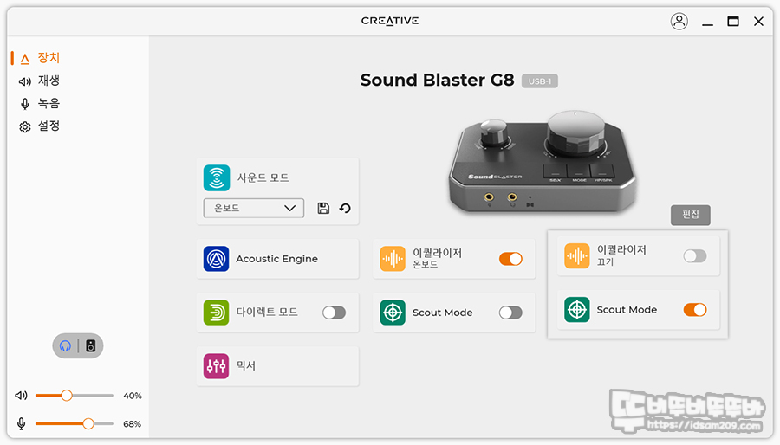The height and width of the screenshot is (445, 780).
Task: Click Scout Mode icon in the edit panel
Action: click(577, 309)
